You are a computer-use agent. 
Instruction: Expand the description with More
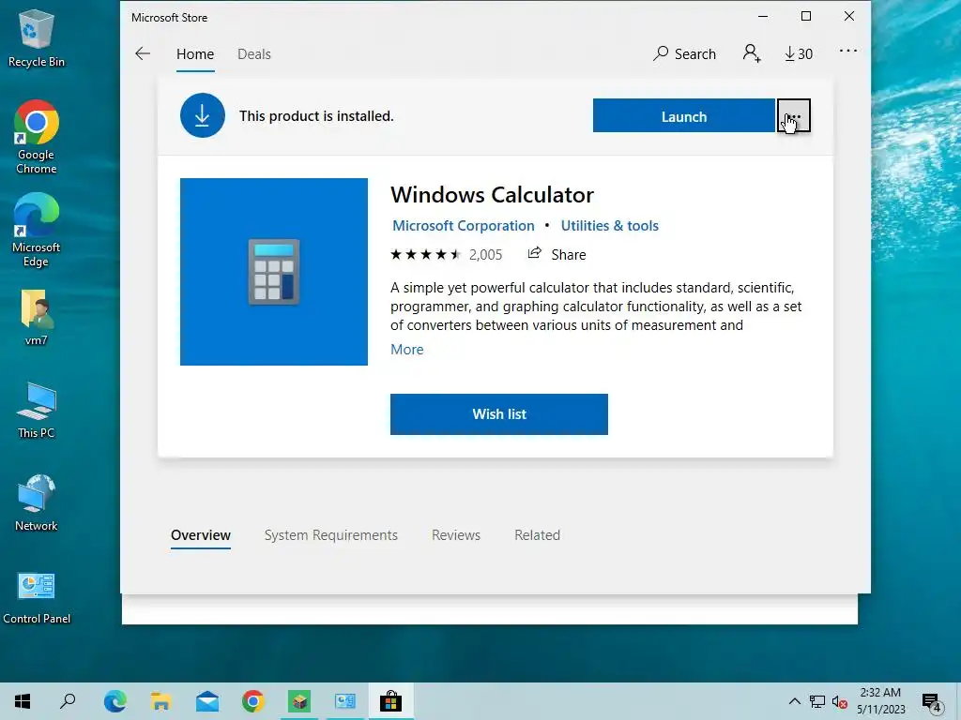[x=407, y=350]
